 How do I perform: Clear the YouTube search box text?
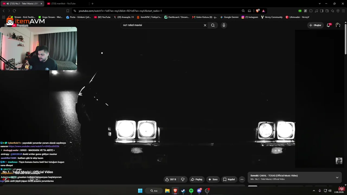click(x=205, y=25)
